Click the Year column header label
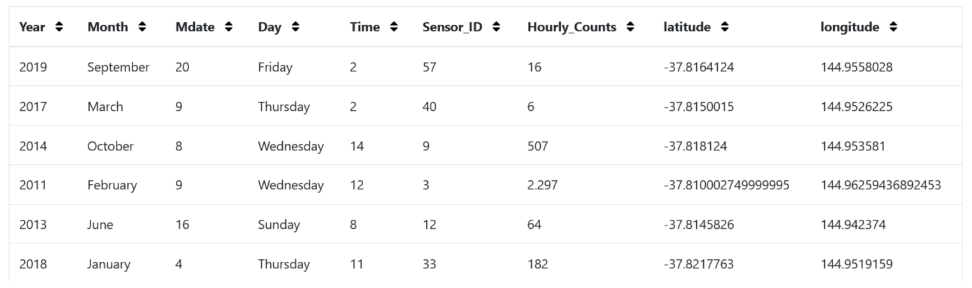This screenshot has width=972, height=288. (32, 27)
